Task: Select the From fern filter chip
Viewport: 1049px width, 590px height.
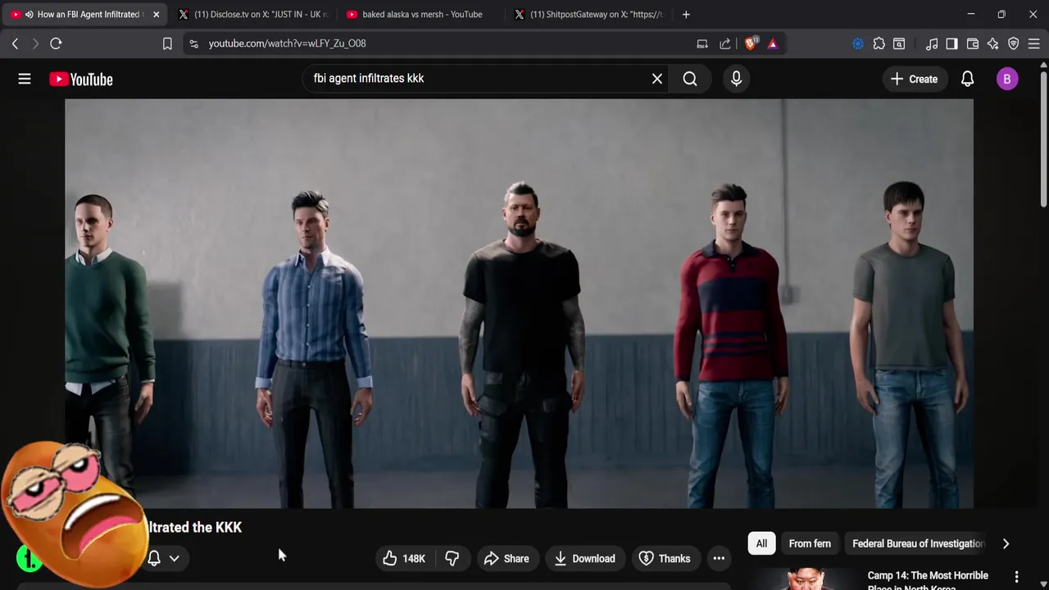Action: (810, 543)
